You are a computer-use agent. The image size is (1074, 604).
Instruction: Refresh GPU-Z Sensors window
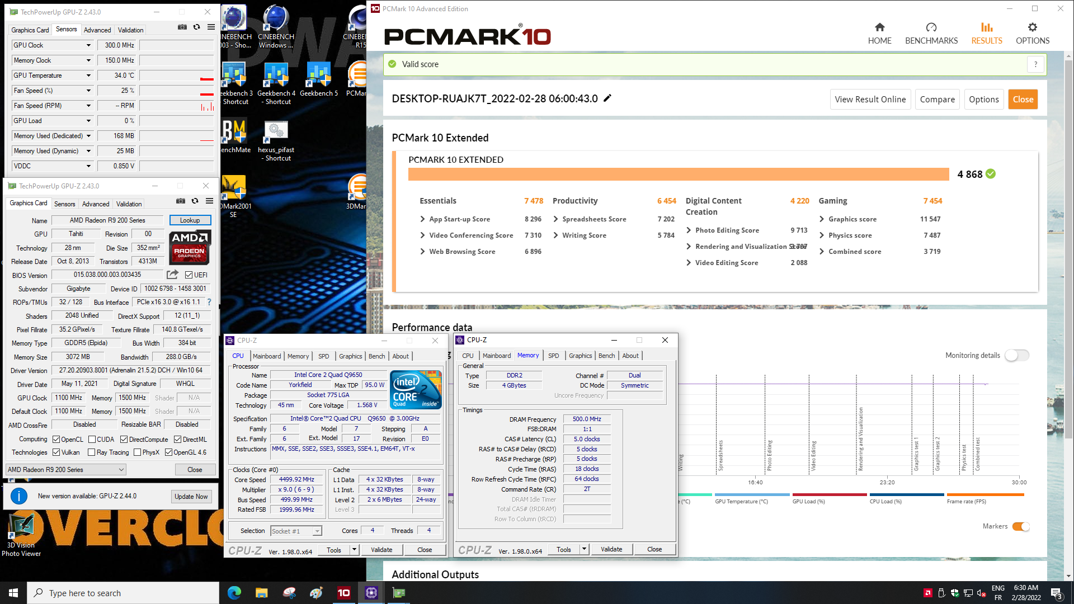pos(196,27)
